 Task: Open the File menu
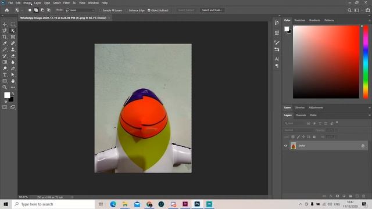click(10, 3)
